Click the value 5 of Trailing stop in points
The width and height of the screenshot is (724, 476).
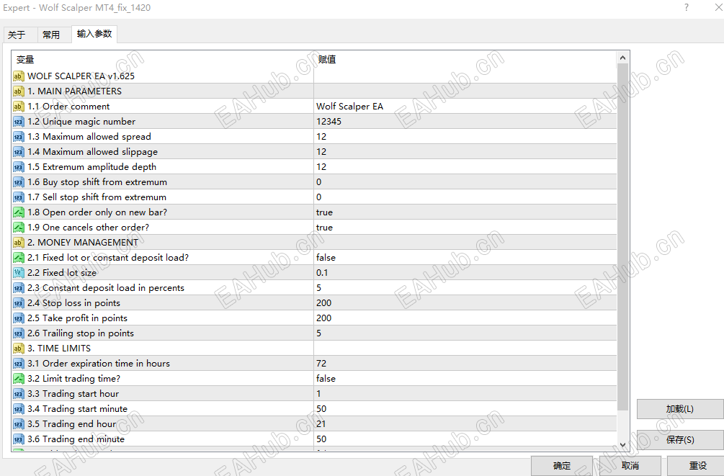(x=318, y=333)
